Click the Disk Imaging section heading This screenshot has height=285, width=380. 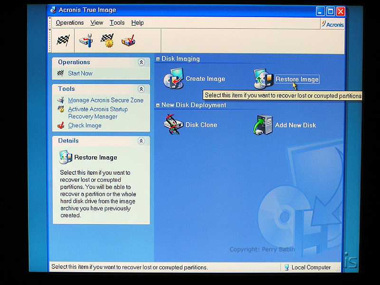pyautogui.click(x=180, y=58)
